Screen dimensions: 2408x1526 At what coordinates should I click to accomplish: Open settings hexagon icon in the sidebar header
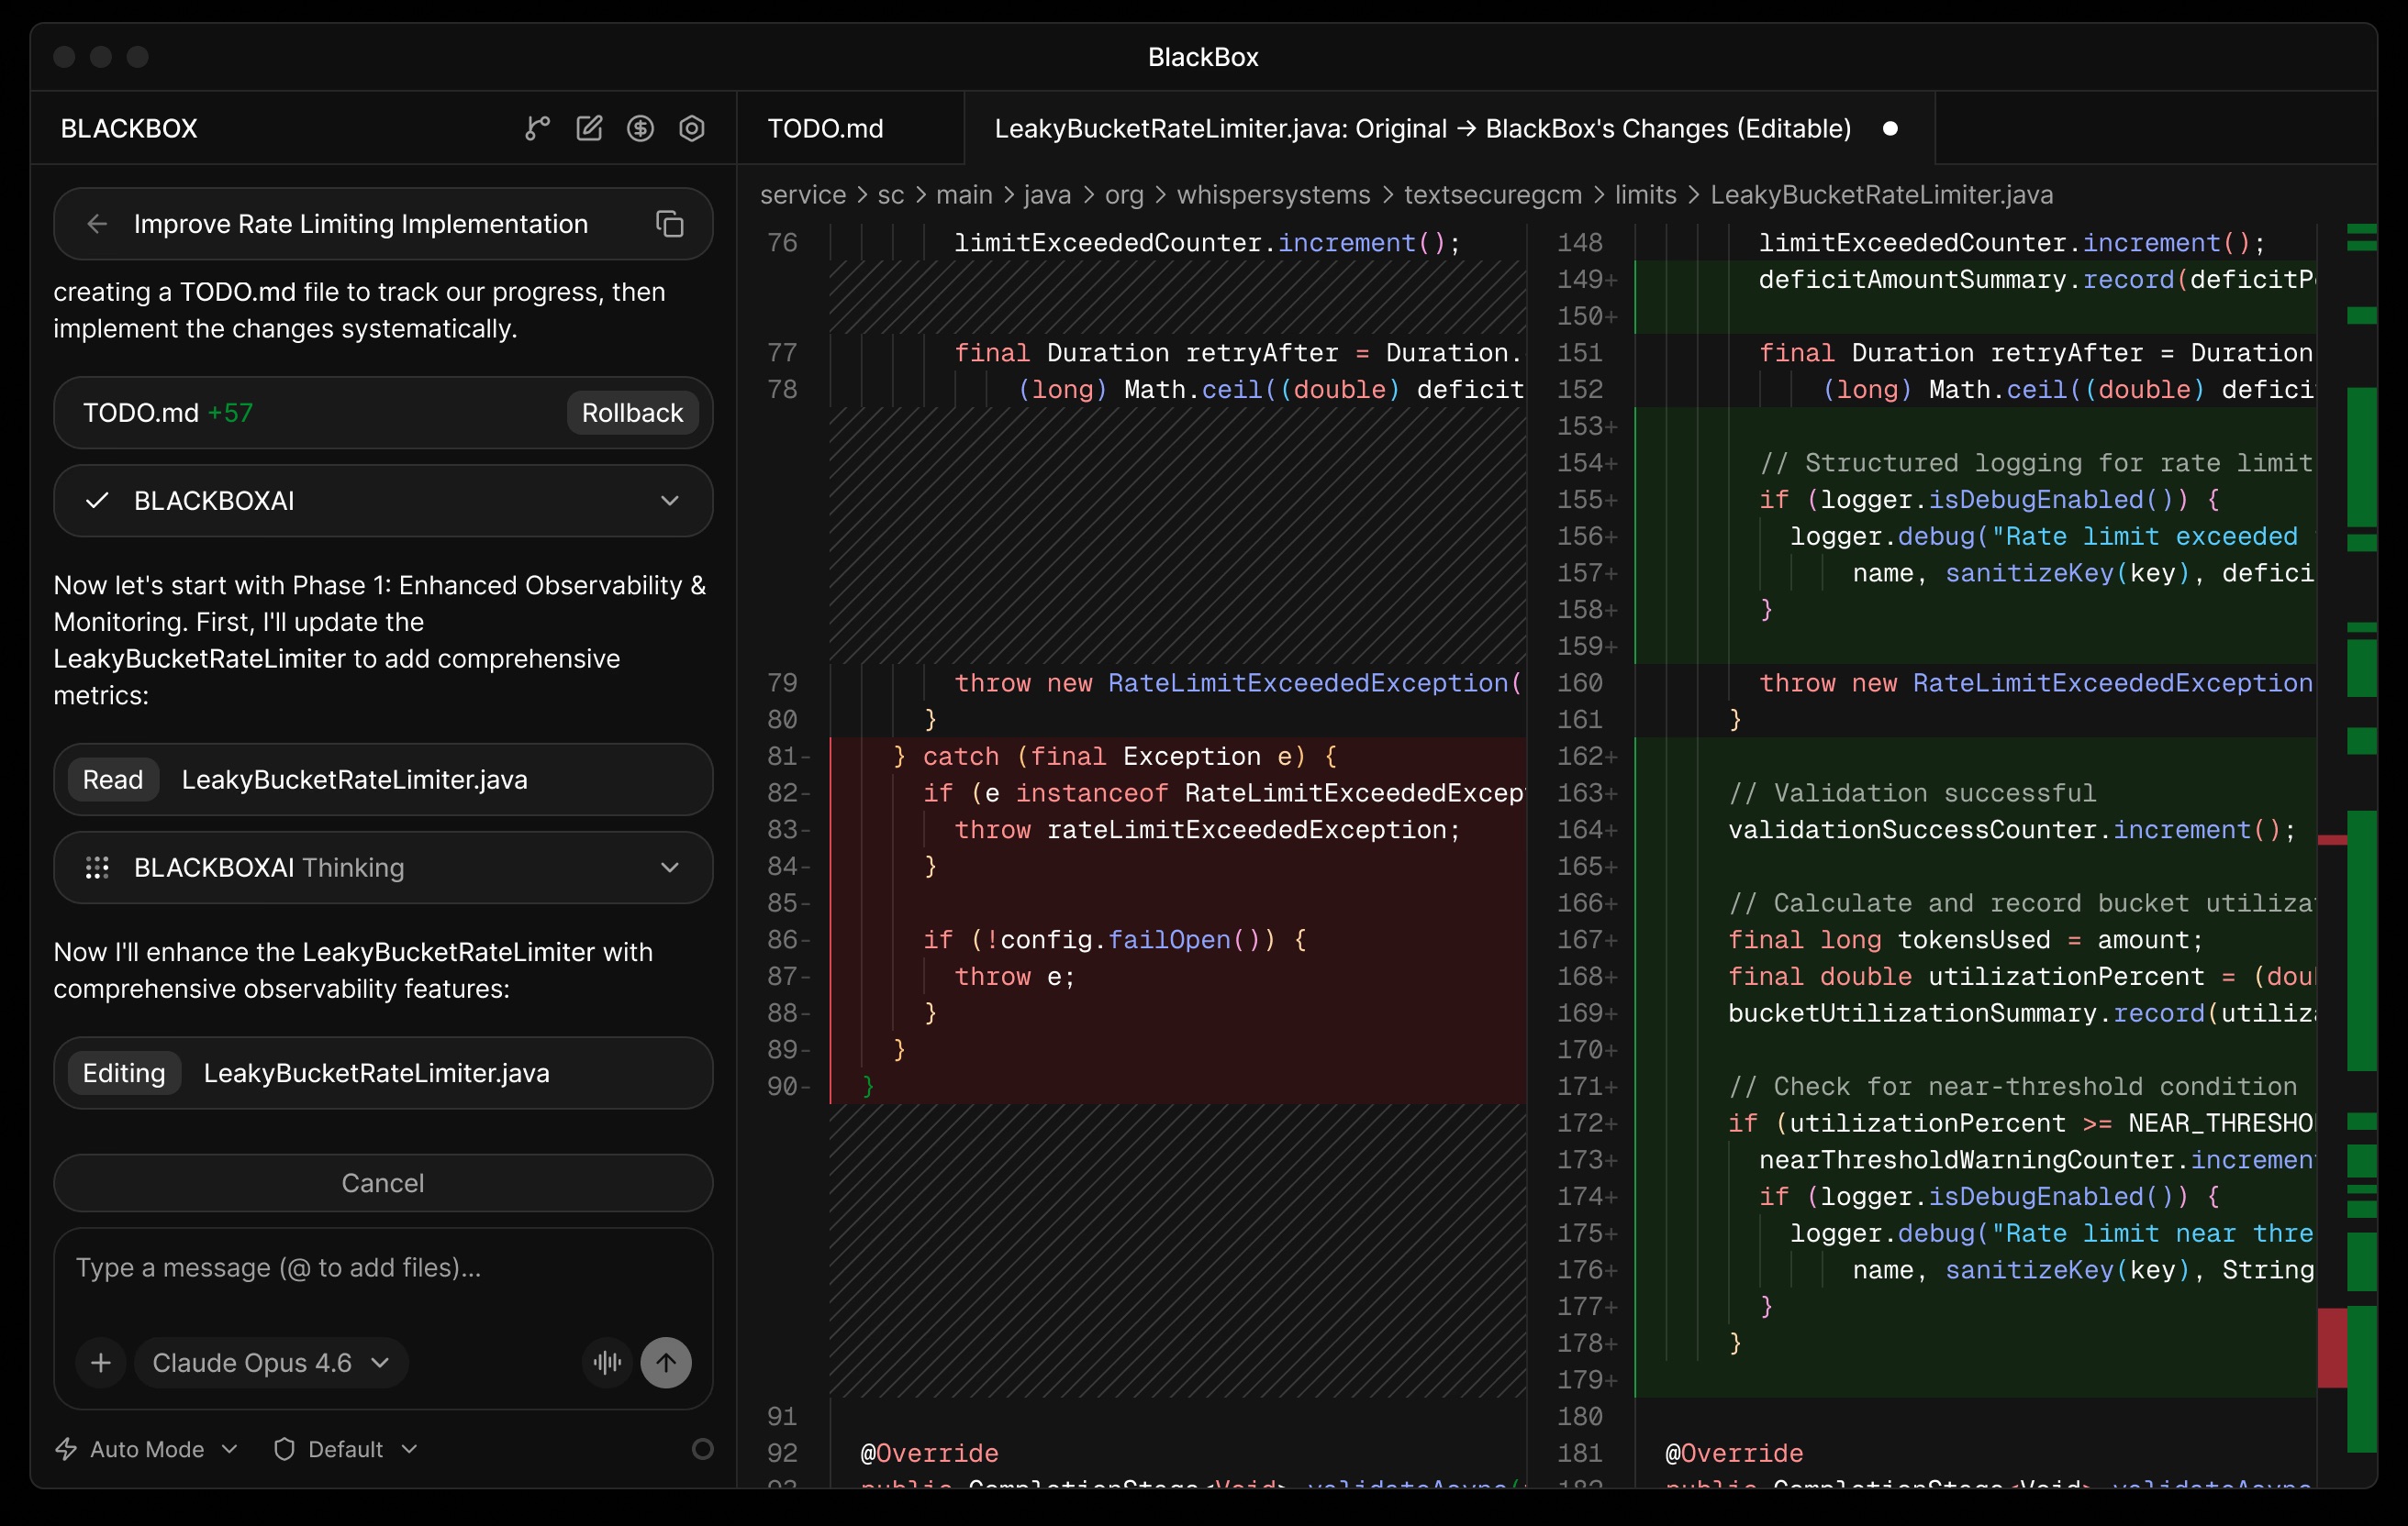click(x=692, y=129)
